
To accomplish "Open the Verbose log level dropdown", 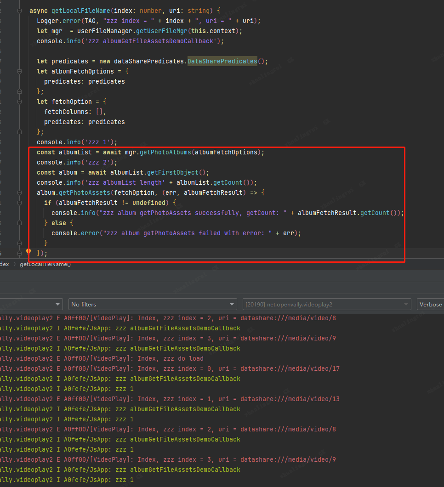I will coord(430,304).
